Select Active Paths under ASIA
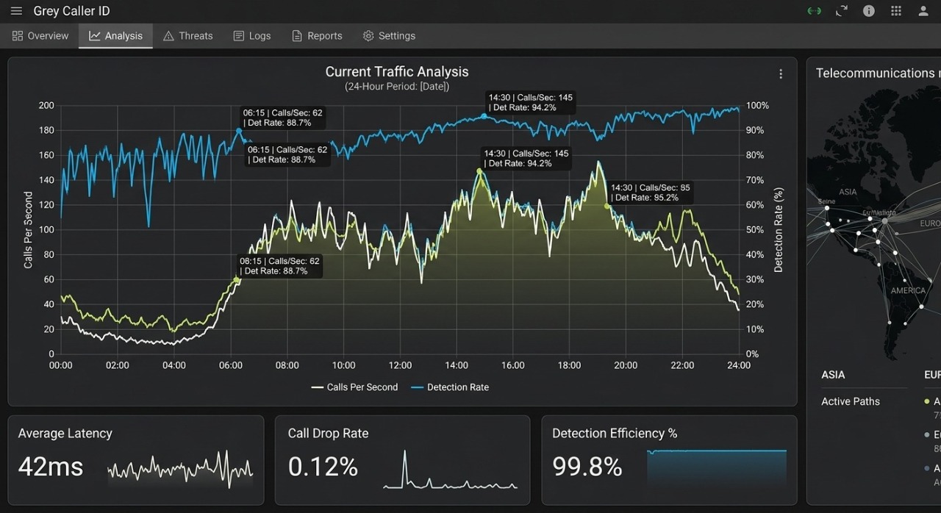 pos(851,401)
